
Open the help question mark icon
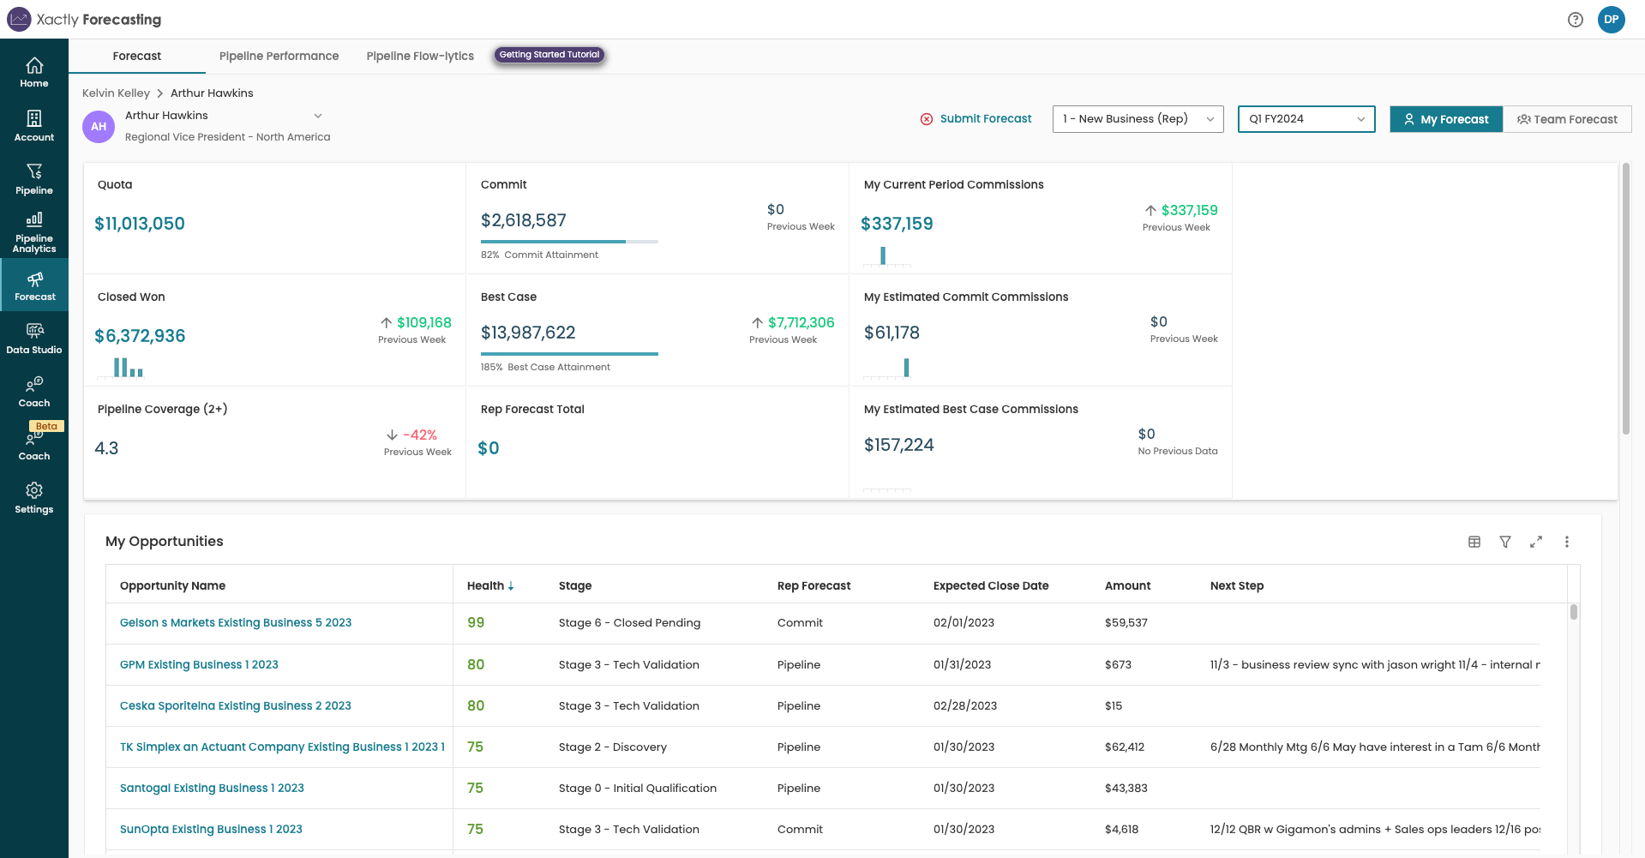pos(1576,19)
